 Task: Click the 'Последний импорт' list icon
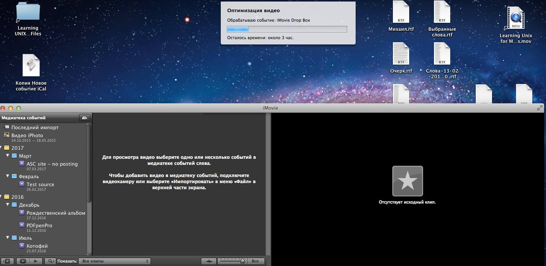(x=6, y=127)
